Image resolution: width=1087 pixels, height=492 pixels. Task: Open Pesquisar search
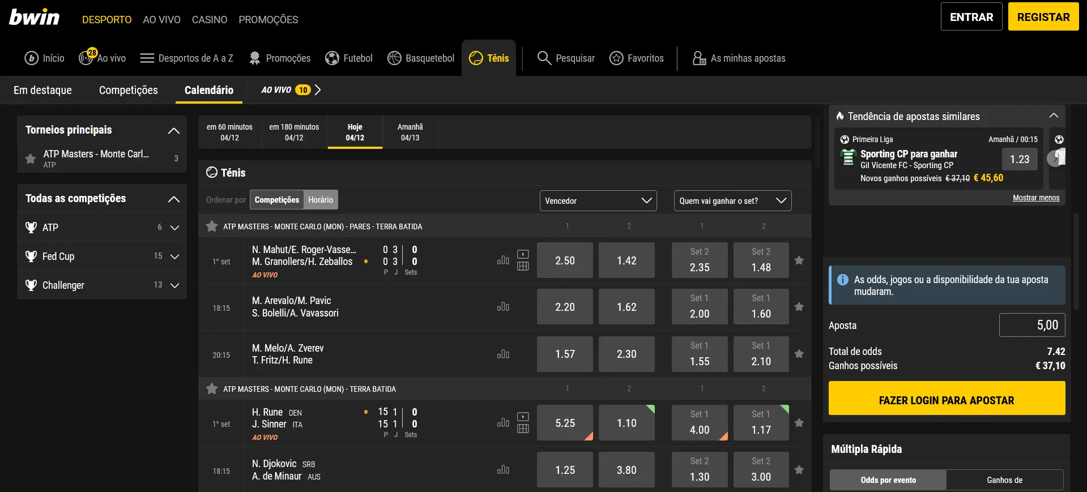(566, 58)
